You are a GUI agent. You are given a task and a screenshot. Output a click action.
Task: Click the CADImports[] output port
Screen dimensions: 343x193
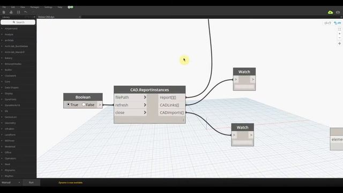tap(171, 113)
